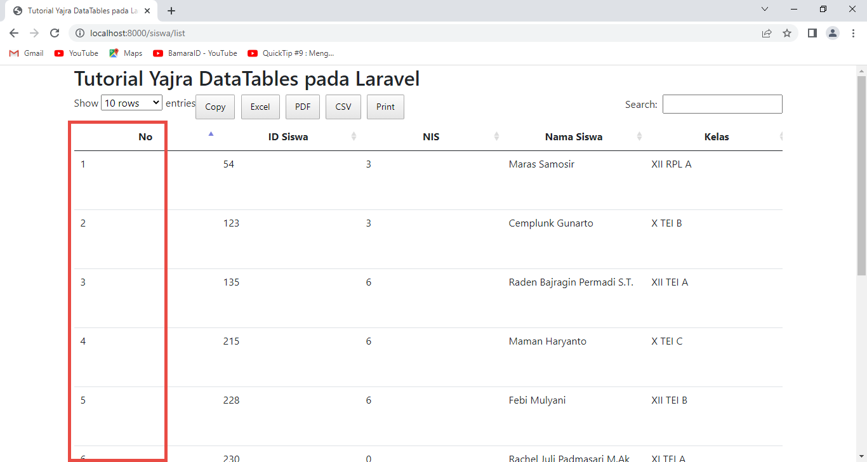This screenshot has height=462, width=867.
Task: Open the YouTube bookmark
Action: [x=77, y=53]
